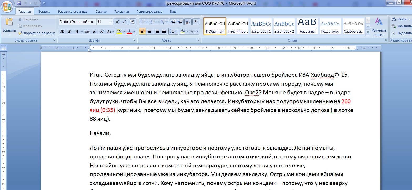Justify the paragraph text
The image size is (412, 190).
pyautogui.click(x=164, y=32)
